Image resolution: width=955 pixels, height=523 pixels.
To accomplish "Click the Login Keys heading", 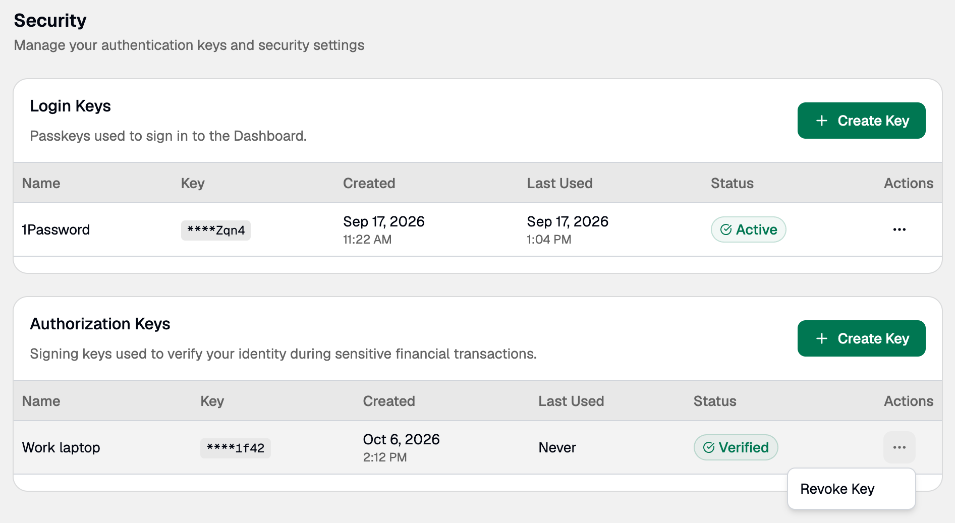I will (x=70, y=106).
